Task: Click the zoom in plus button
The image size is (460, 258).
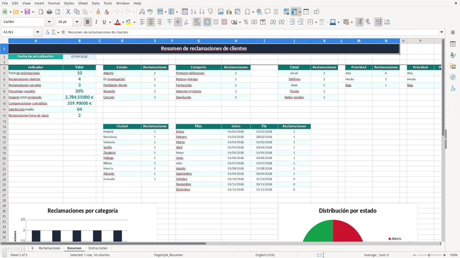Action: pos(445,255)
